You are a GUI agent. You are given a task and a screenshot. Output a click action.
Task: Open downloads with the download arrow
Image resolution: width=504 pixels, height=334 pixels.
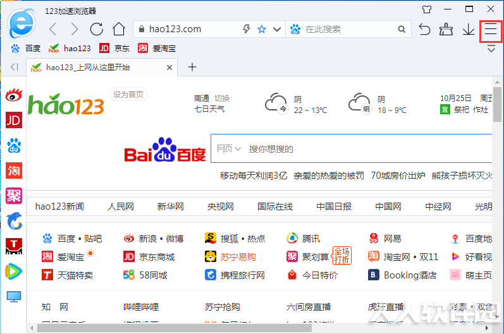[469, 29]
